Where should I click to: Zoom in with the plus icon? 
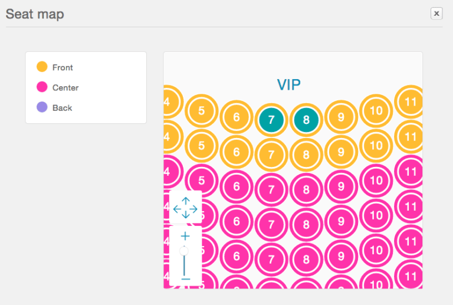(185, 235)
